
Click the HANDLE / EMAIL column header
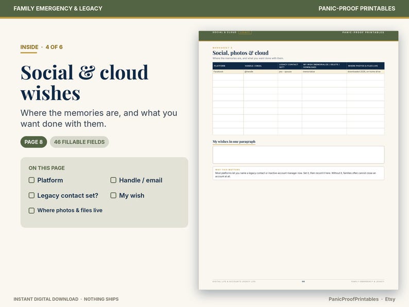261,66
